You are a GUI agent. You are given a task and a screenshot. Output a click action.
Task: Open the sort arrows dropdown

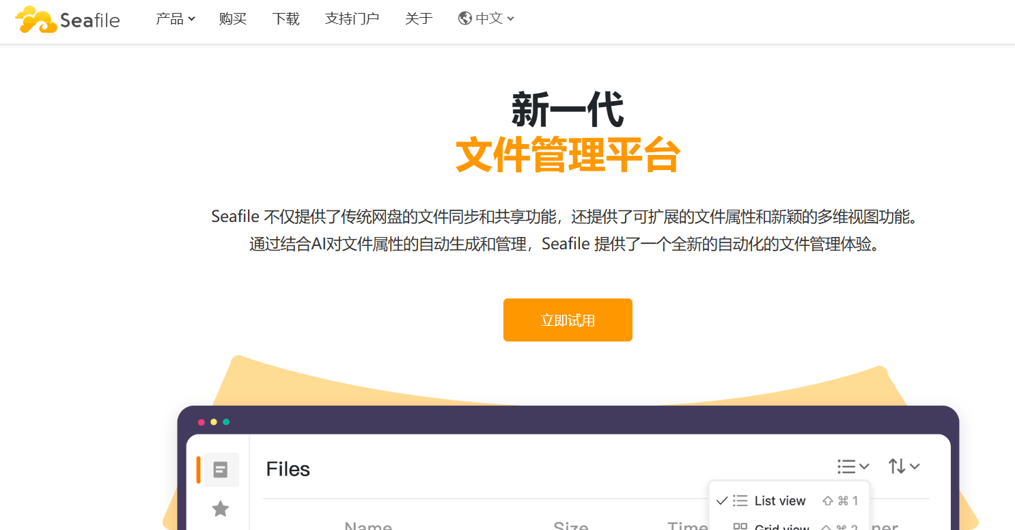click(x=904, y=466)
